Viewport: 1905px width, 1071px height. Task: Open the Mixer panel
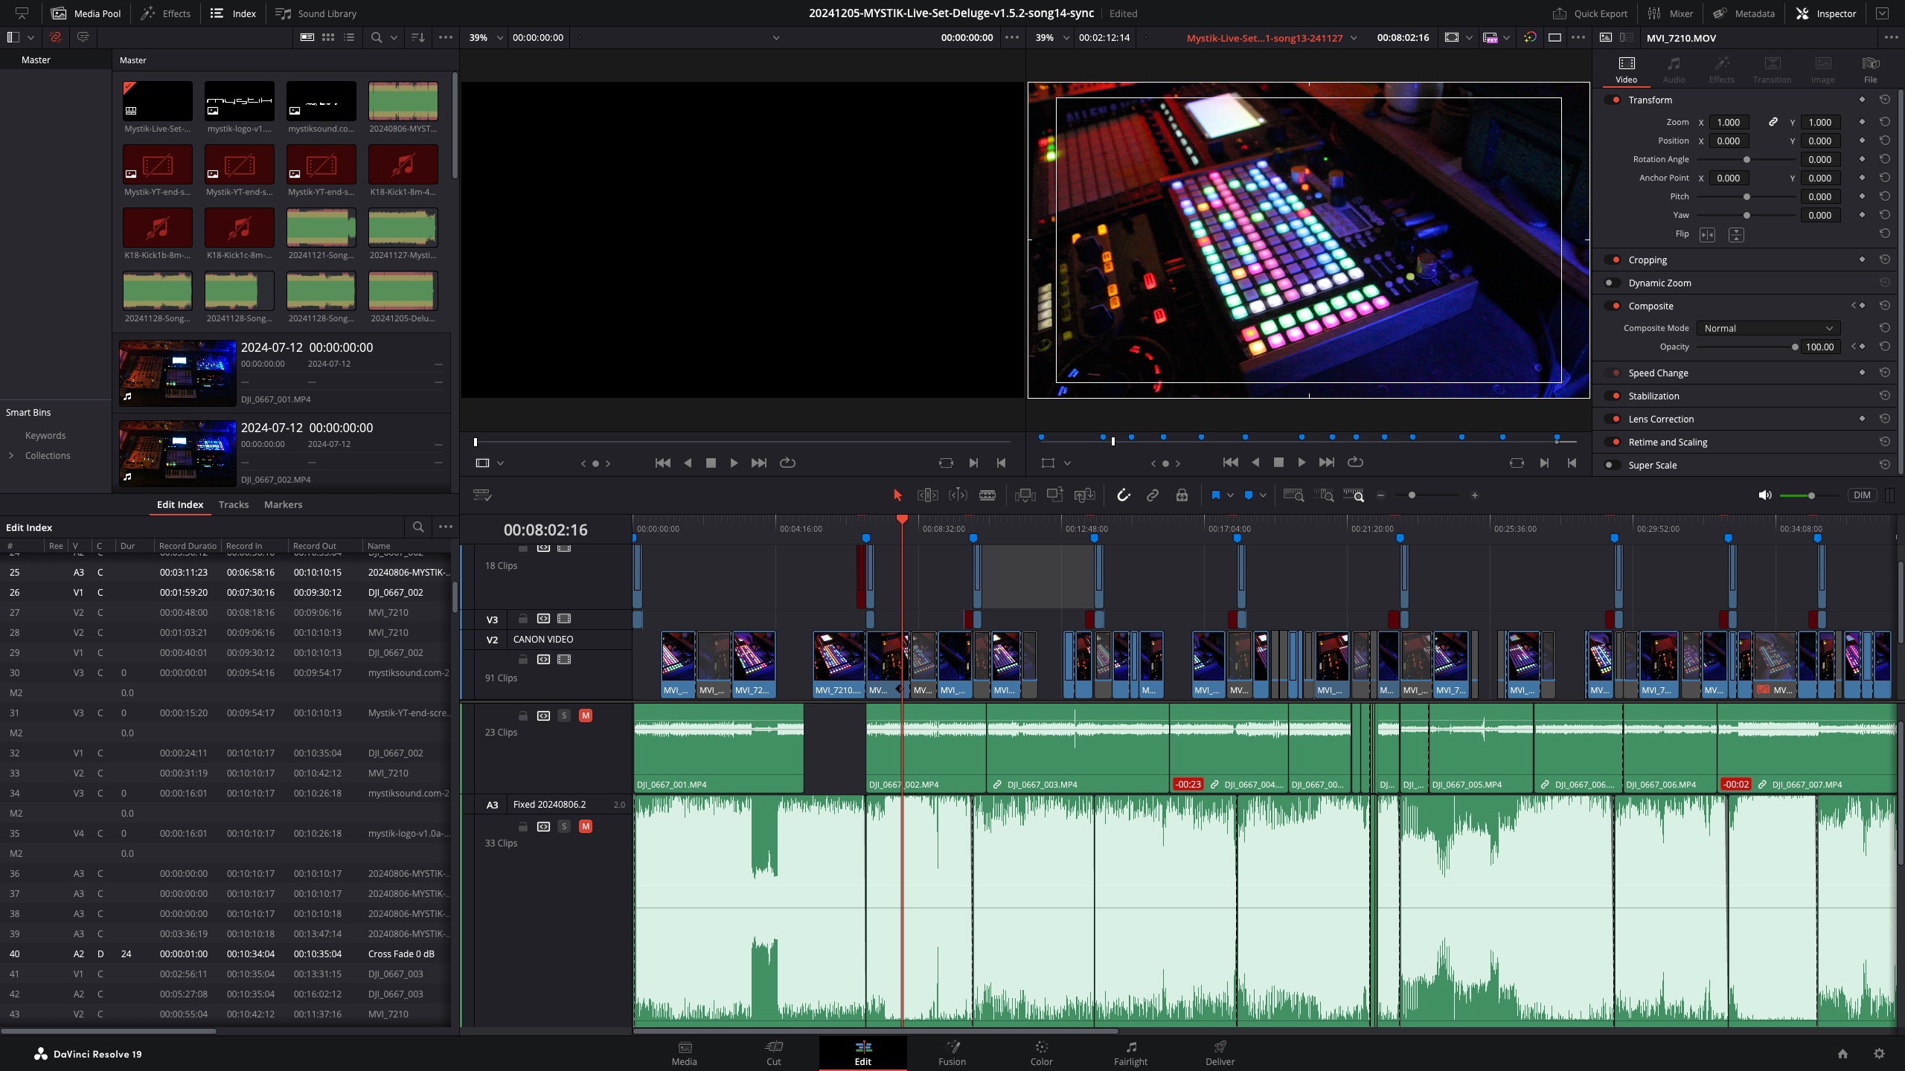pos(1672,13)
